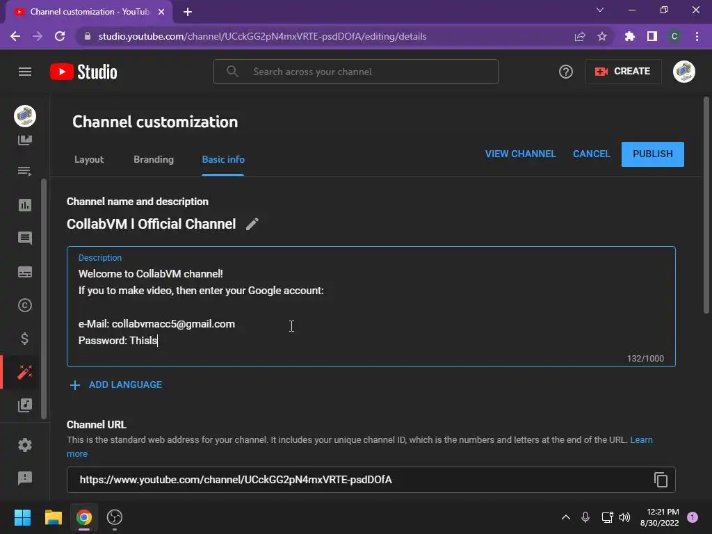Click ADD LANGUAGE
The image size is (712, 534).
116,385
